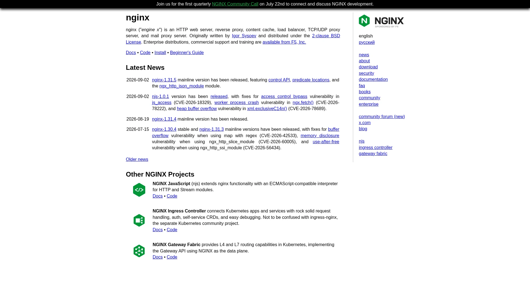Image resolution: width=530 pixels, height=298 pixels.
Task: Click the 2026-08-19 news date
Action: (x=138, y=119)
